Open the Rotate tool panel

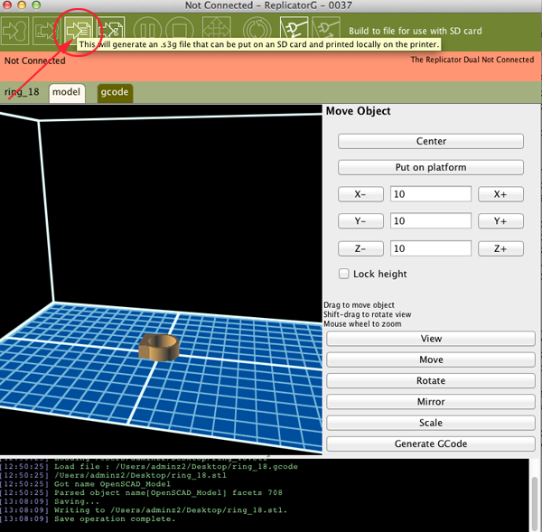tap(431, 381)
